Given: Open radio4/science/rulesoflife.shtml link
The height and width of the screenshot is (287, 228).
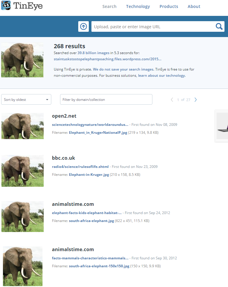Looking at the screenshot, I should 80,167.
